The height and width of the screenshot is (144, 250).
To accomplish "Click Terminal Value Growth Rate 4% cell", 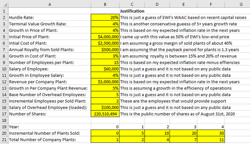I will click(105, 24).
